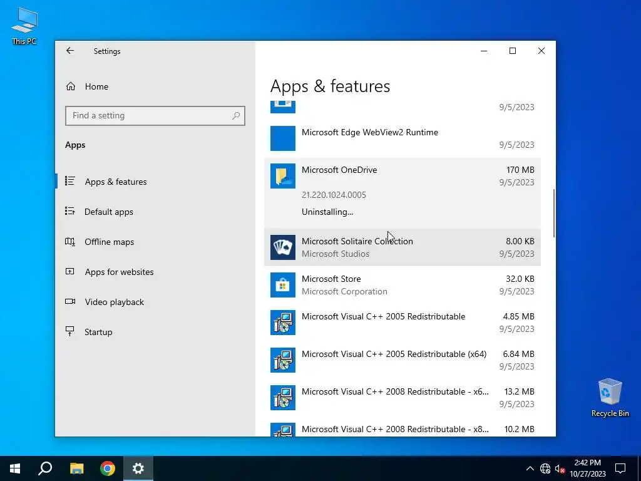Show hidden system tray icons
Viewport: 641px width, 481px height.
(x=530, y=468)
